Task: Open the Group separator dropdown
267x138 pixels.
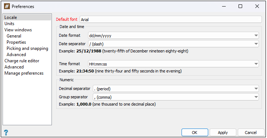Action: click(x=176, y=97)
